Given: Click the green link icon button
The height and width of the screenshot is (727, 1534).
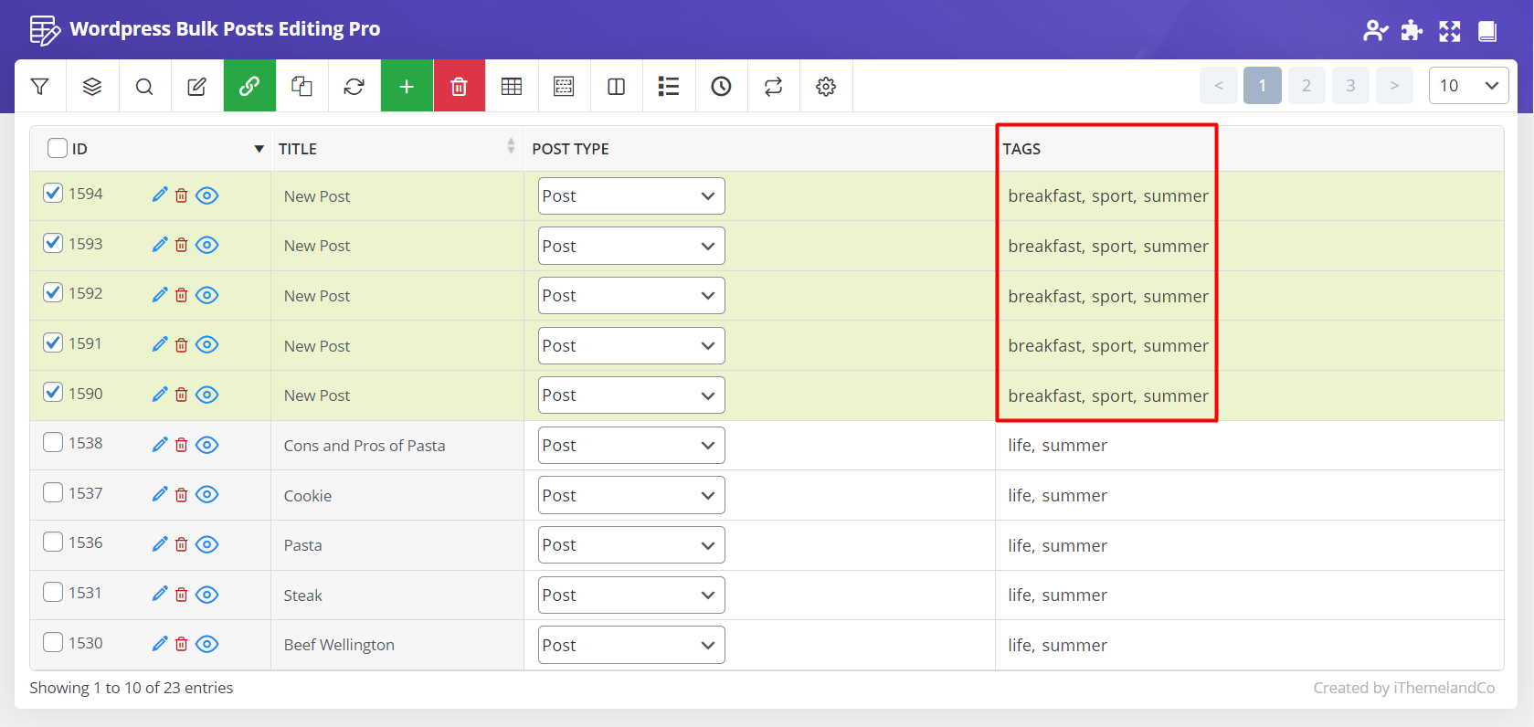Looking at the screenshot, I should tap(249, 86).
